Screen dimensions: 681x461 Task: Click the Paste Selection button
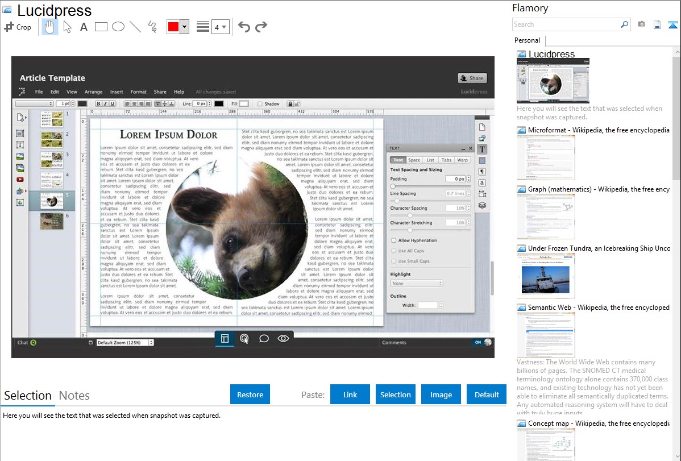click(x=396, y=394)
